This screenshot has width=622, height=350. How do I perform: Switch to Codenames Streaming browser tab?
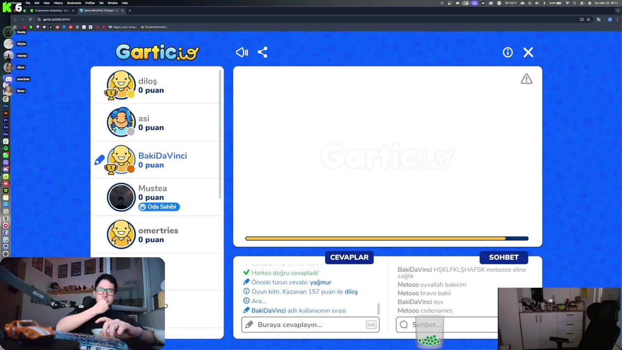pyautogui.click(x=51, y=10)
